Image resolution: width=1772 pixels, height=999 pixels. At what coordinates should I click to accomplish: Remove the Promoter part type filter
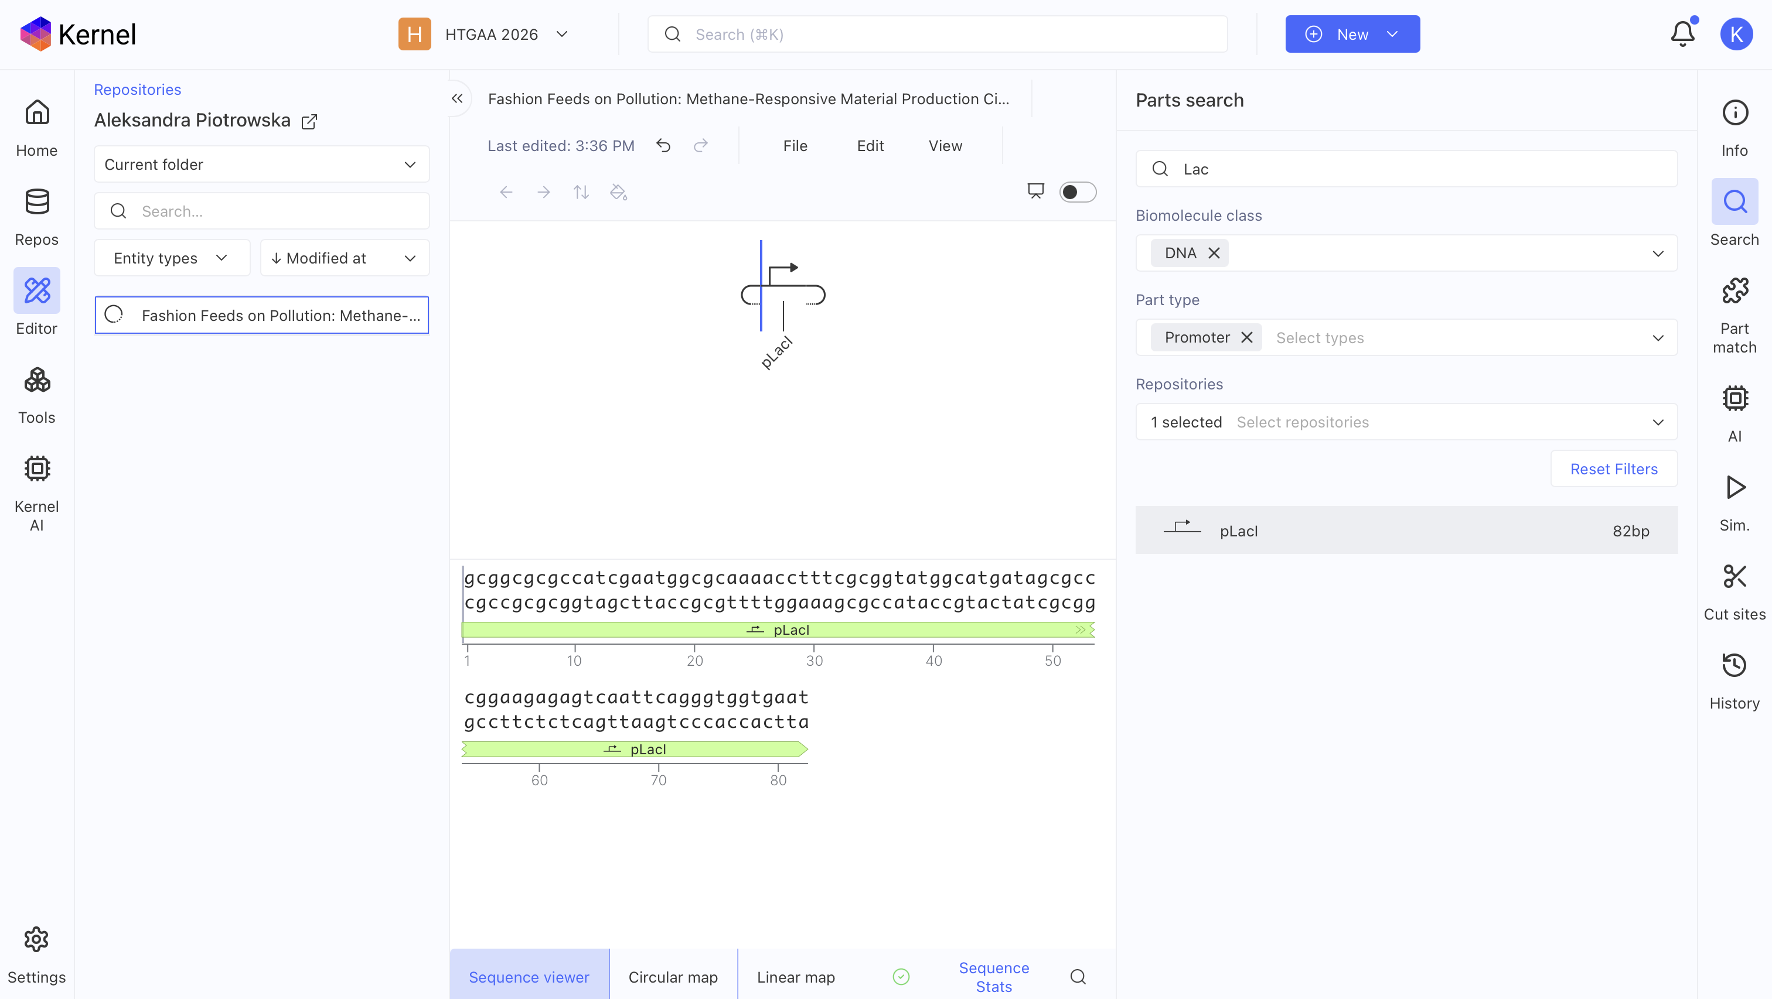point(1246,337)
